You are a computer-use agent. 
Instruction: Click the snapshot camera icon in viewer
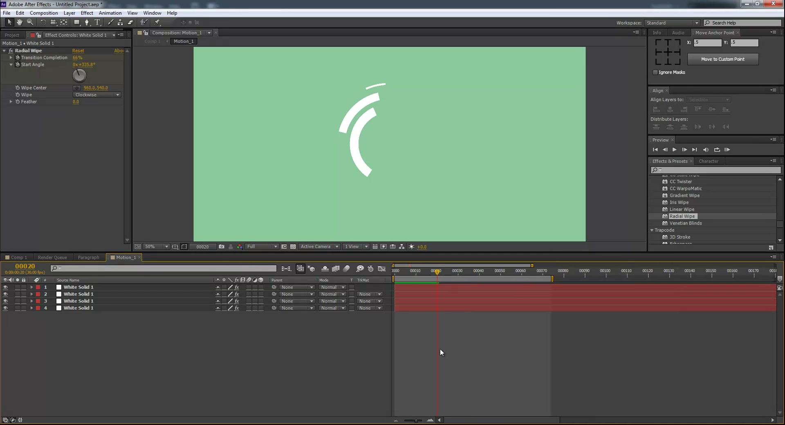222,247
